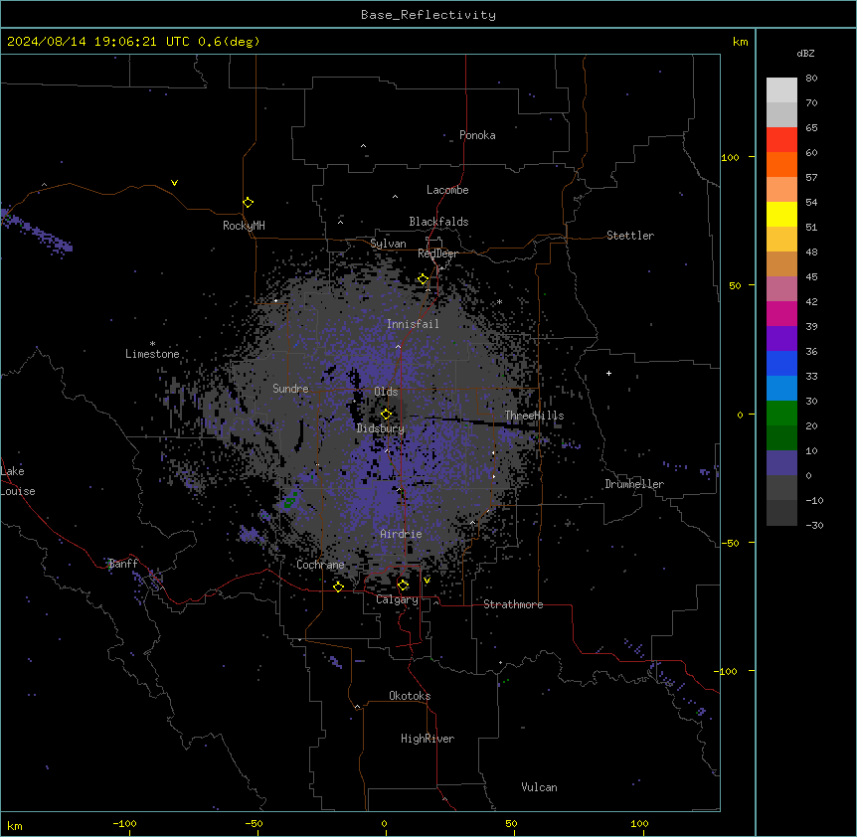
Task: Select the tan 48 dBZ legend swatch
Action: tap(781, 263)
